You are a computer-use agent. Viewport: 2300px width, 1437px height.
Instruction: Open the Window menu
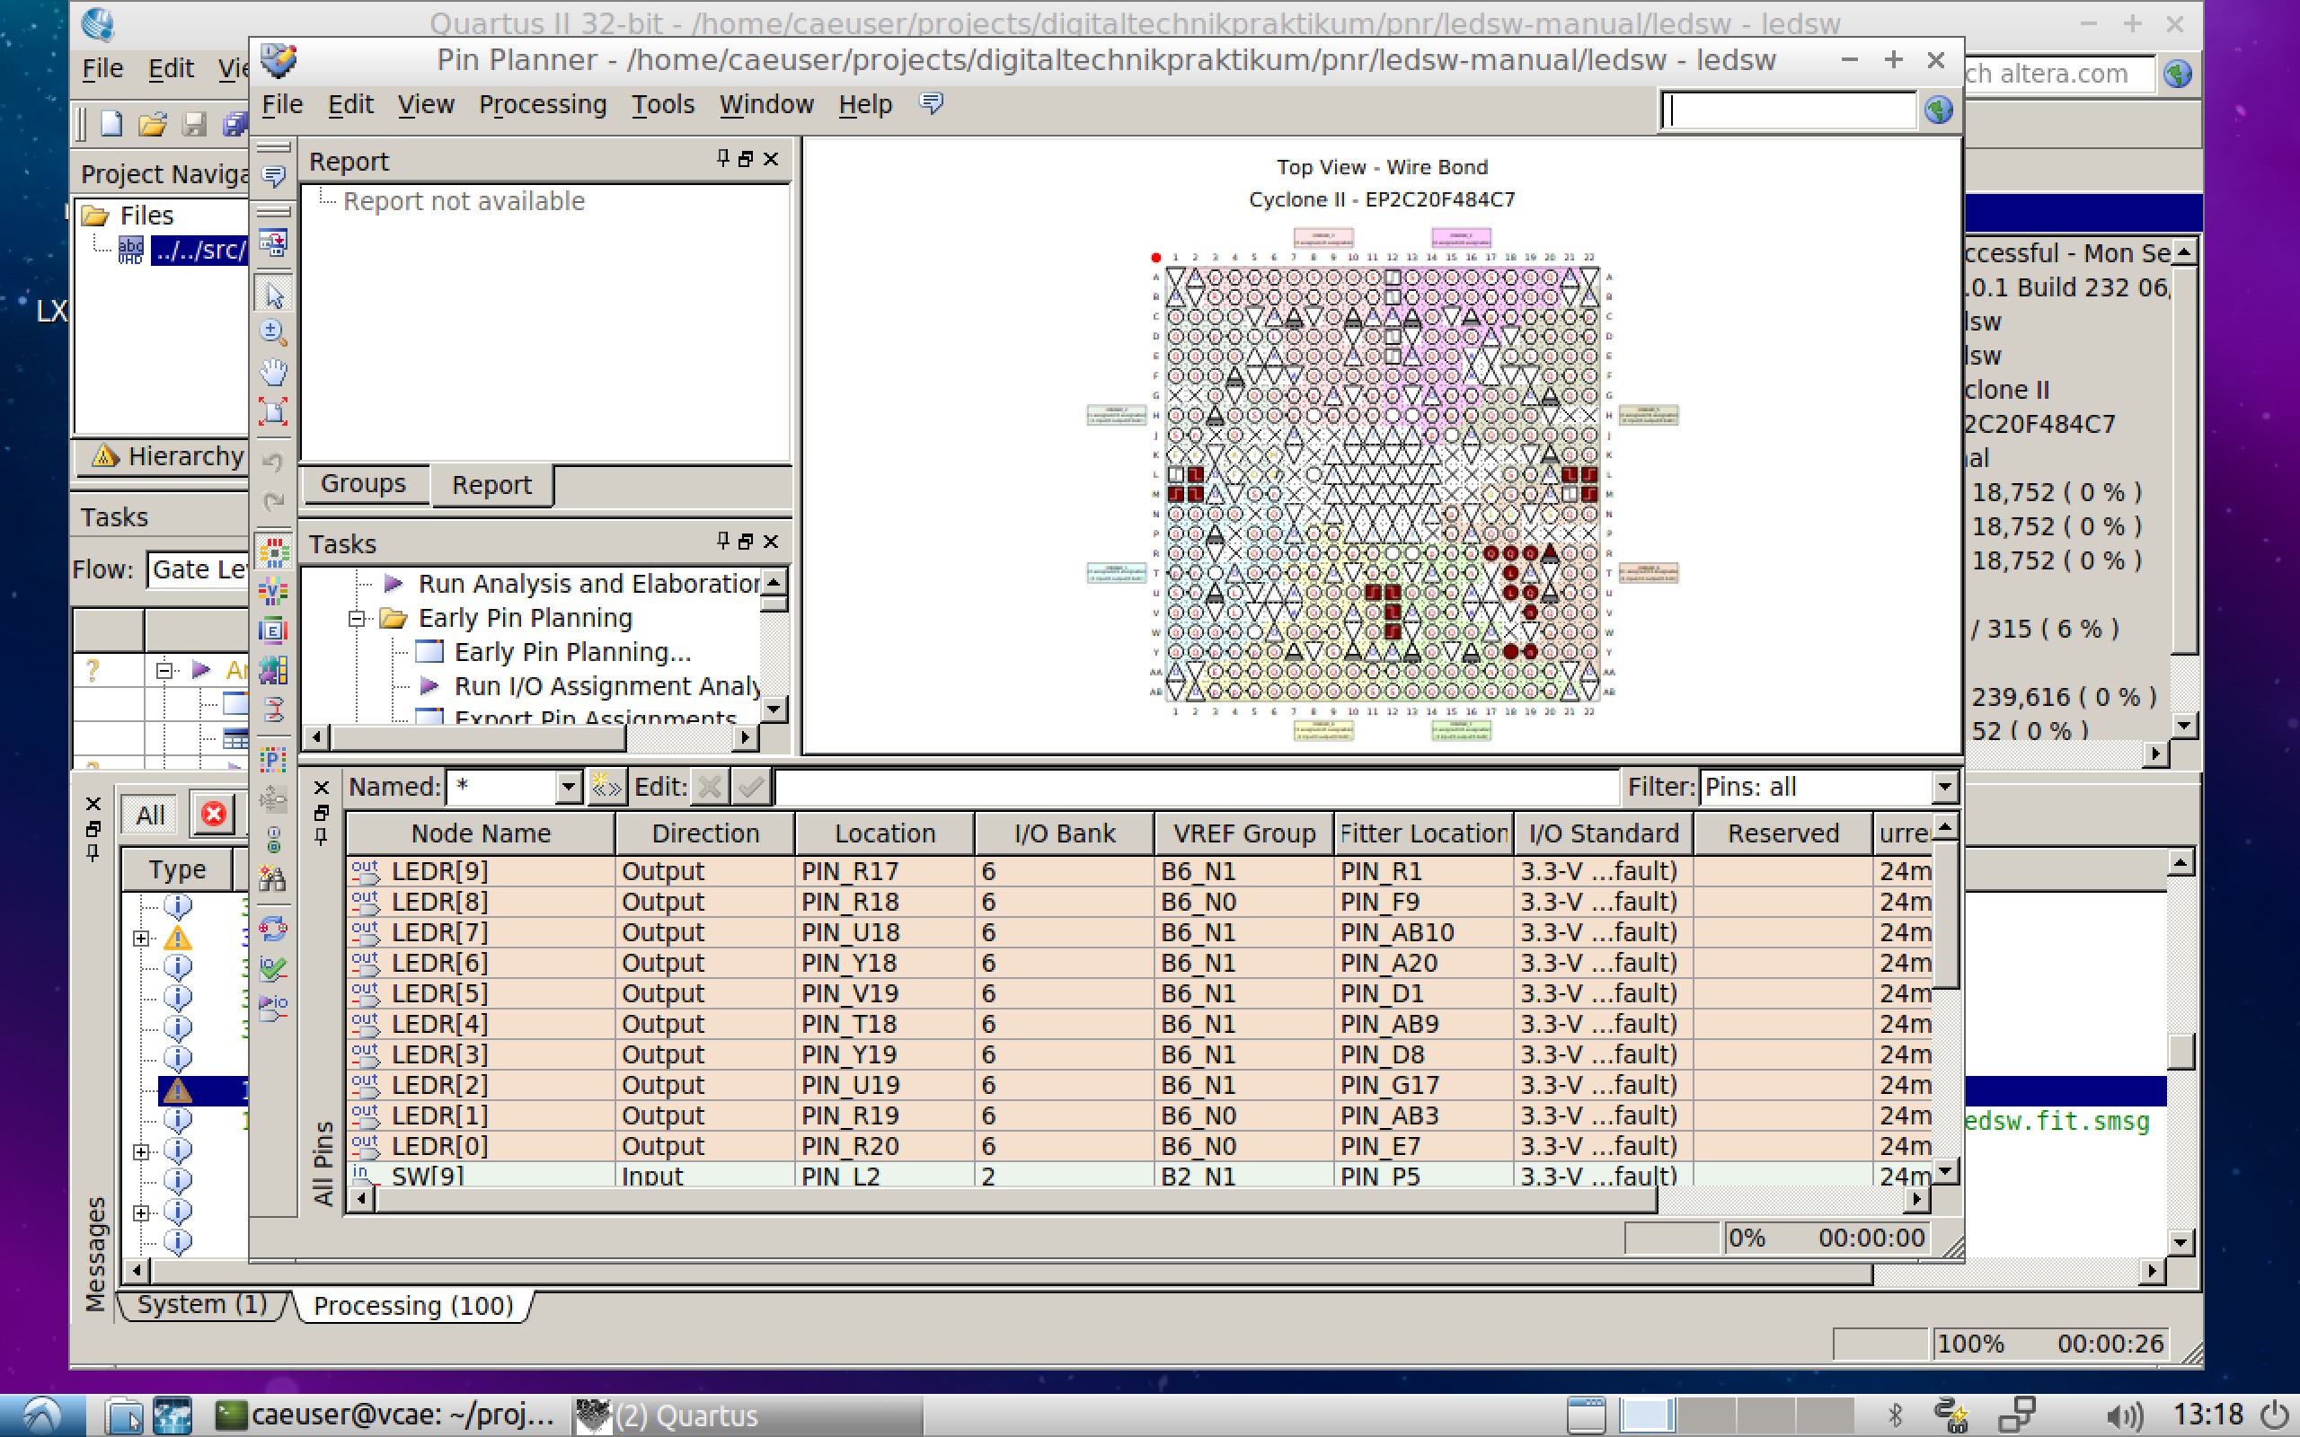tap(766, 103)
